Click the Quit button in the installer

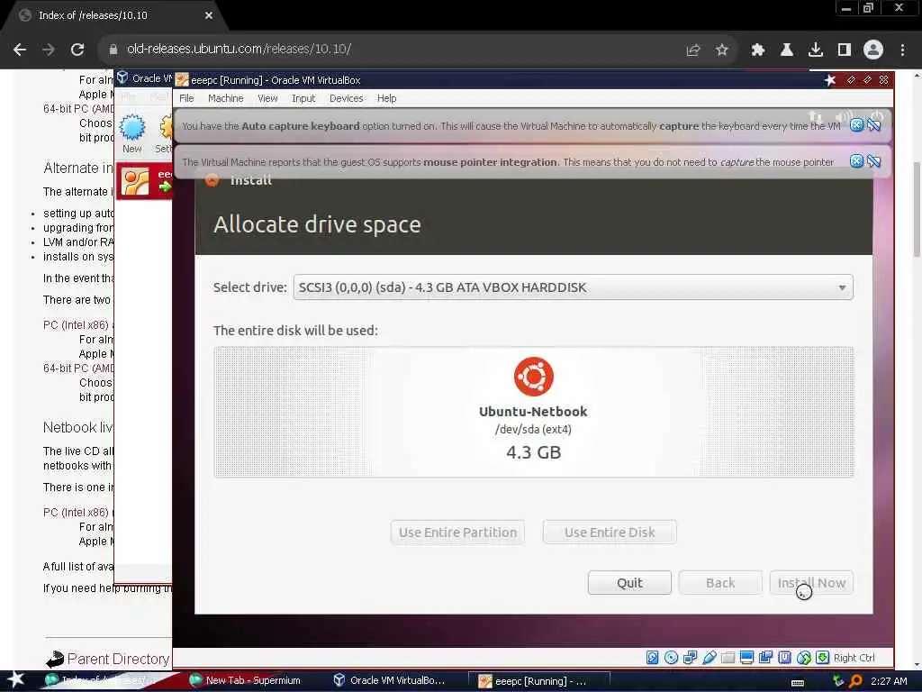(629, 583)
